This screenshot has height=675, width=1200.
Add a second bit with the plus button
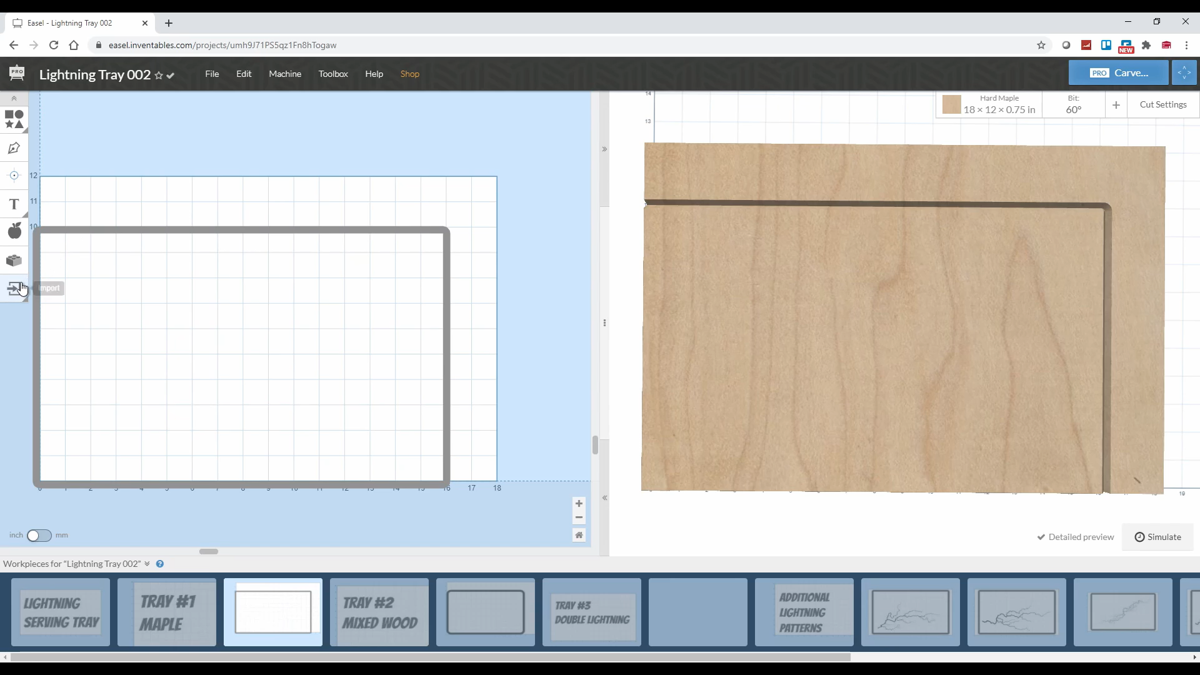1116,105
